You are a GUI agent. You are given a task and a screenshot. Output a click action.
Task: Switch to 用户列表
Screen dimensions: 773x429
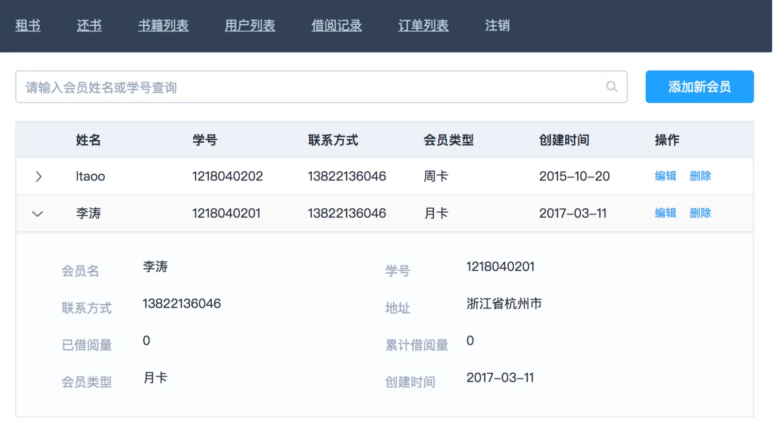pyautogui.click(x=250, y=25)
